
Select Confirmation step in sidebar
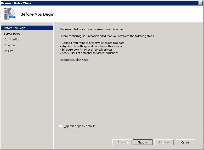[x=12, y=39]
